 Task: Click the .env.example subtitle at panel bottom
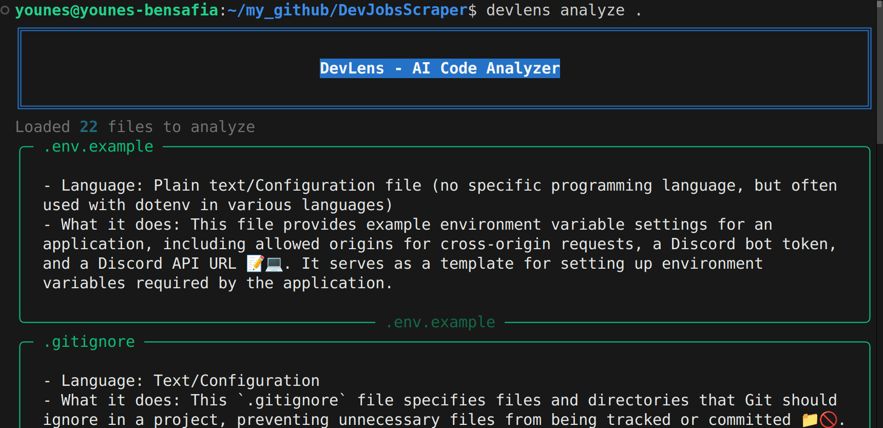tap(440, 322)
